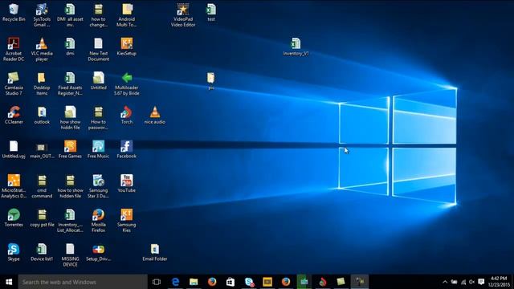Show hidden system tray icons
The image size is (514, 289).
(x=445, y=282)
